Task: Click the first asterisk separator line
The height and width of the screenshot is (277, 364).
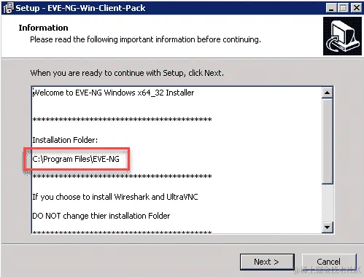Action: [122, 120]
